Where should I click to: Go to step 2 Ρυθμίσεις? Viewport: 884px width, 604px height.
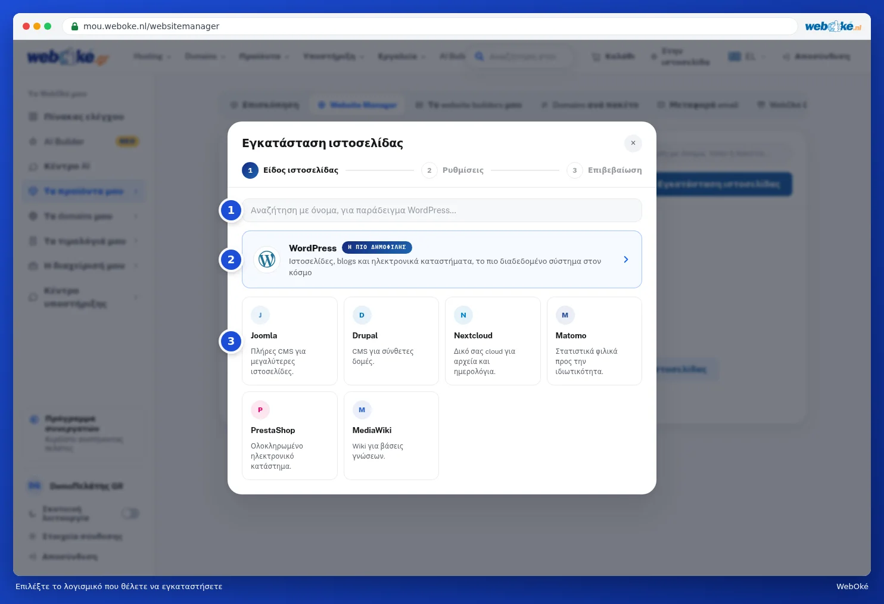coord(453,170)
